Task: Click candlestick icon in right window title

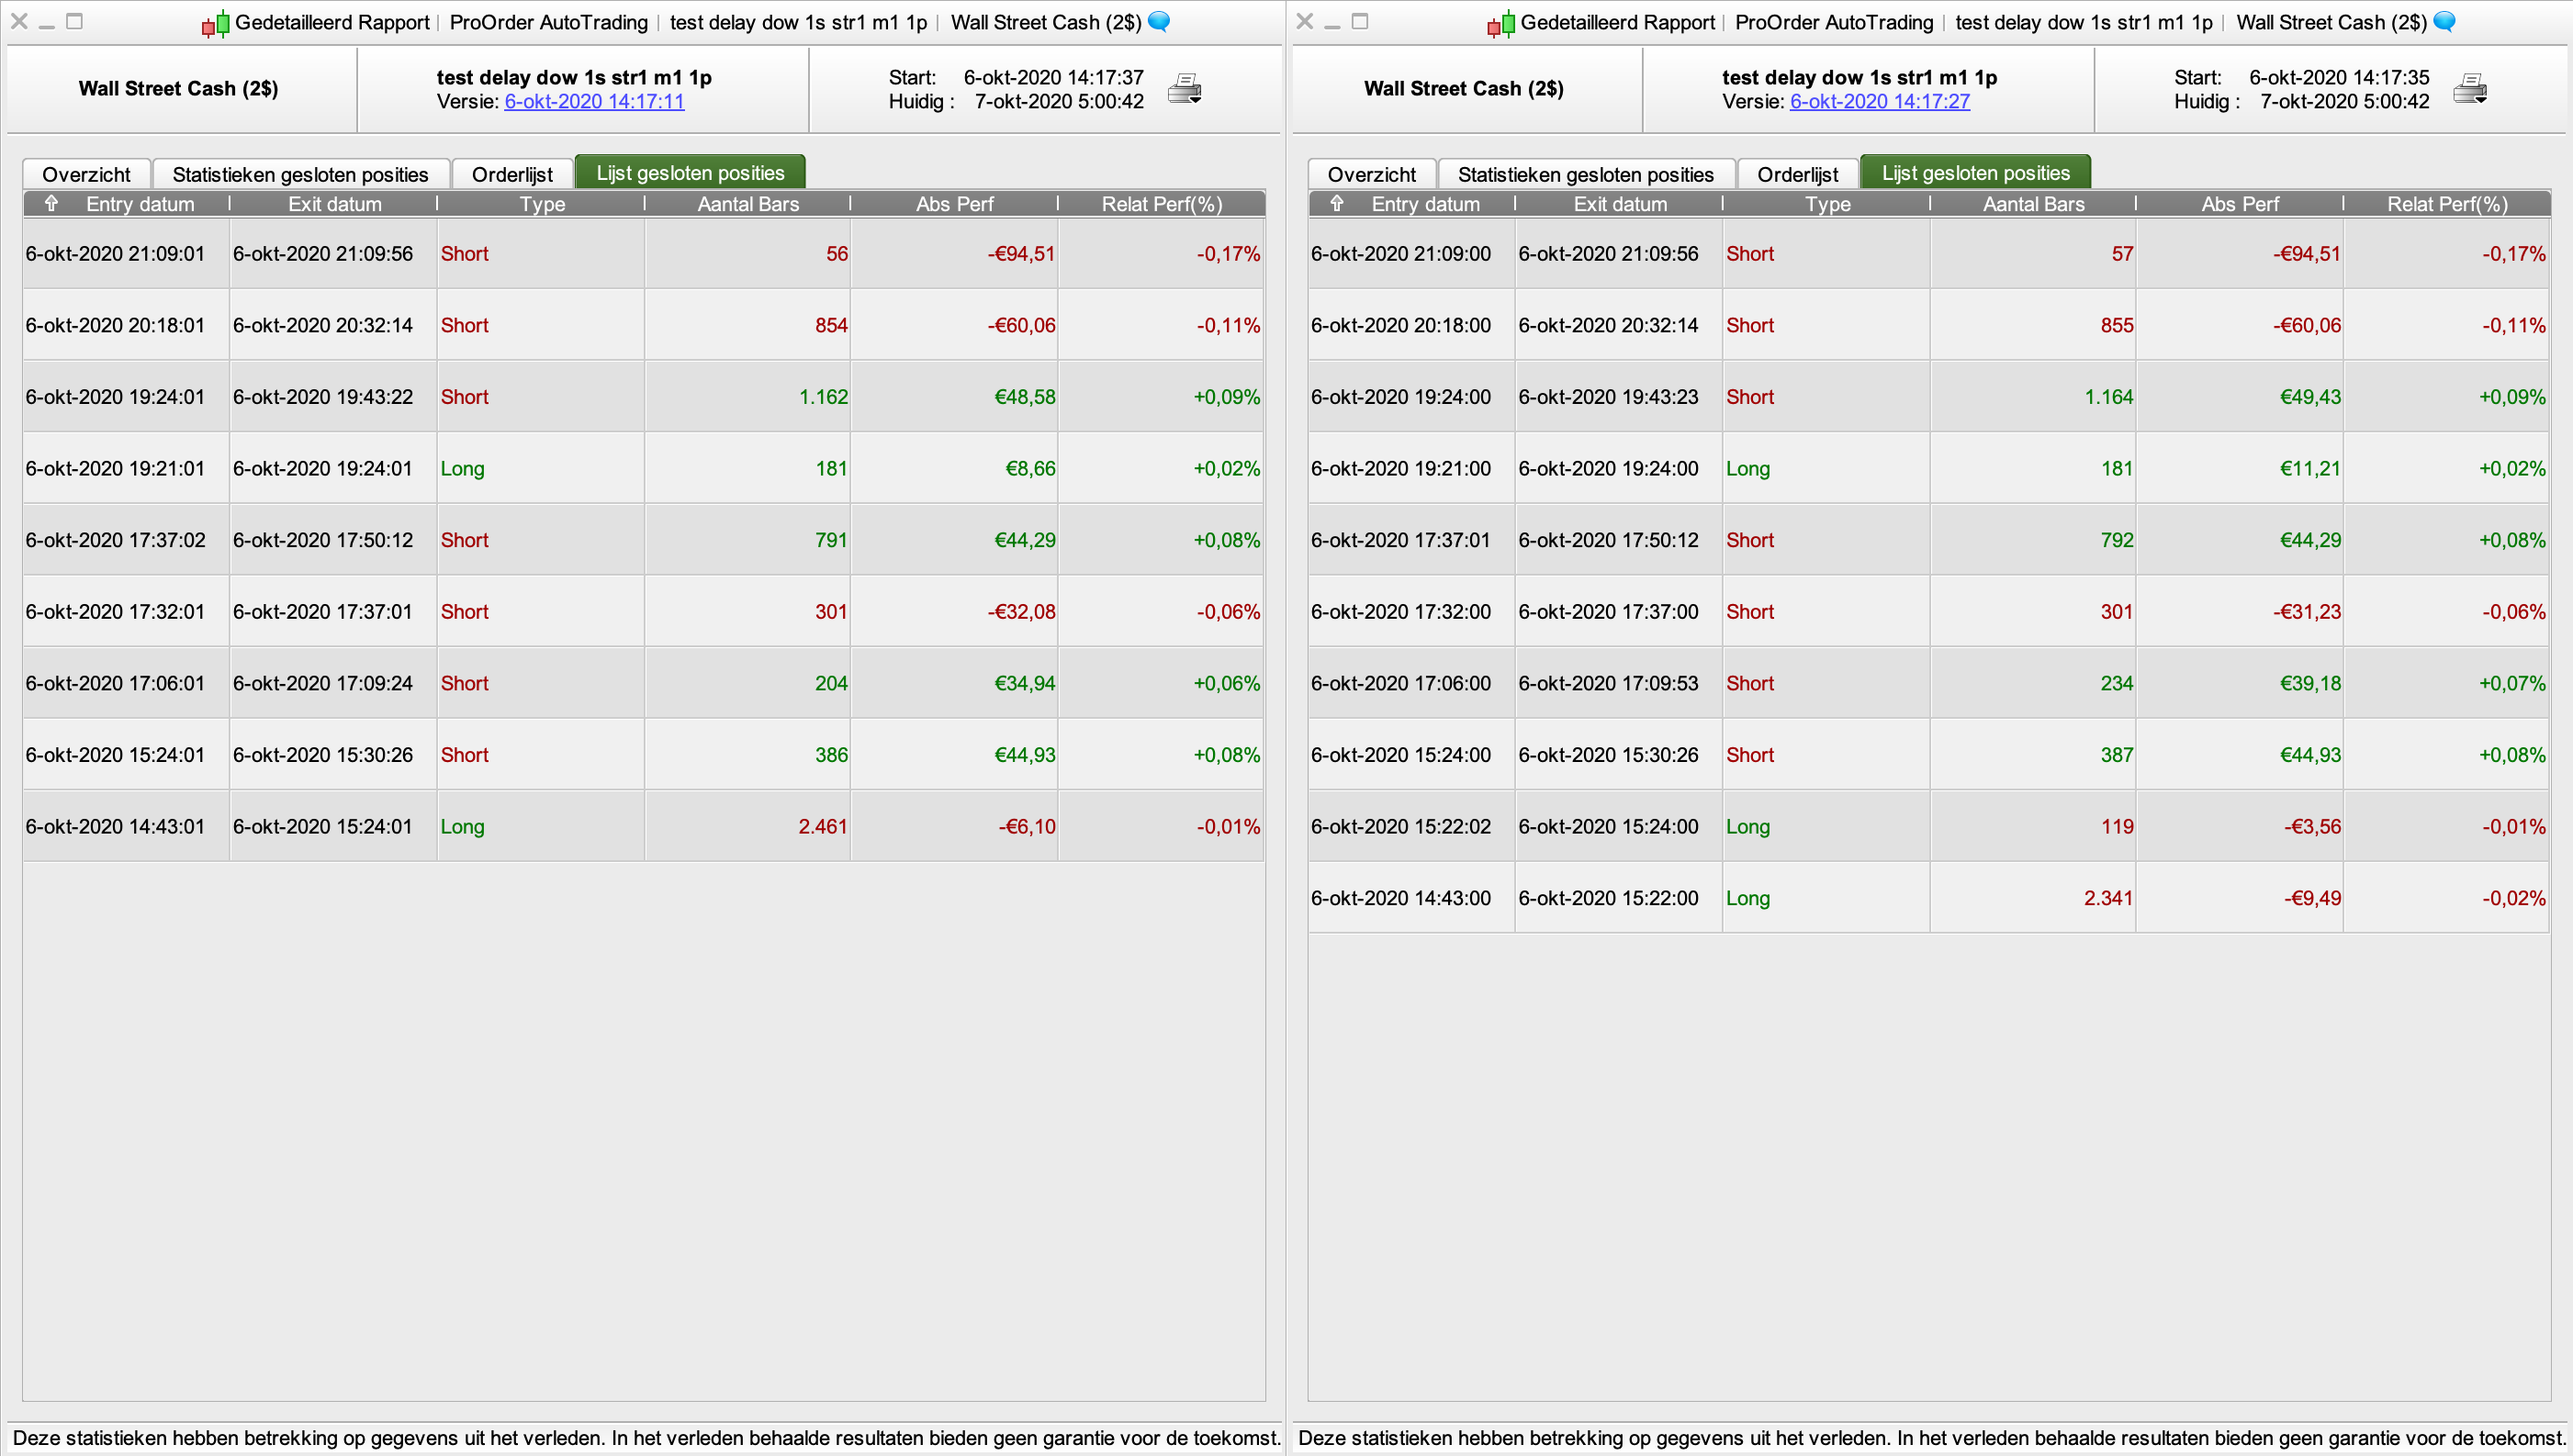Action: click(x=1500, y=24)
